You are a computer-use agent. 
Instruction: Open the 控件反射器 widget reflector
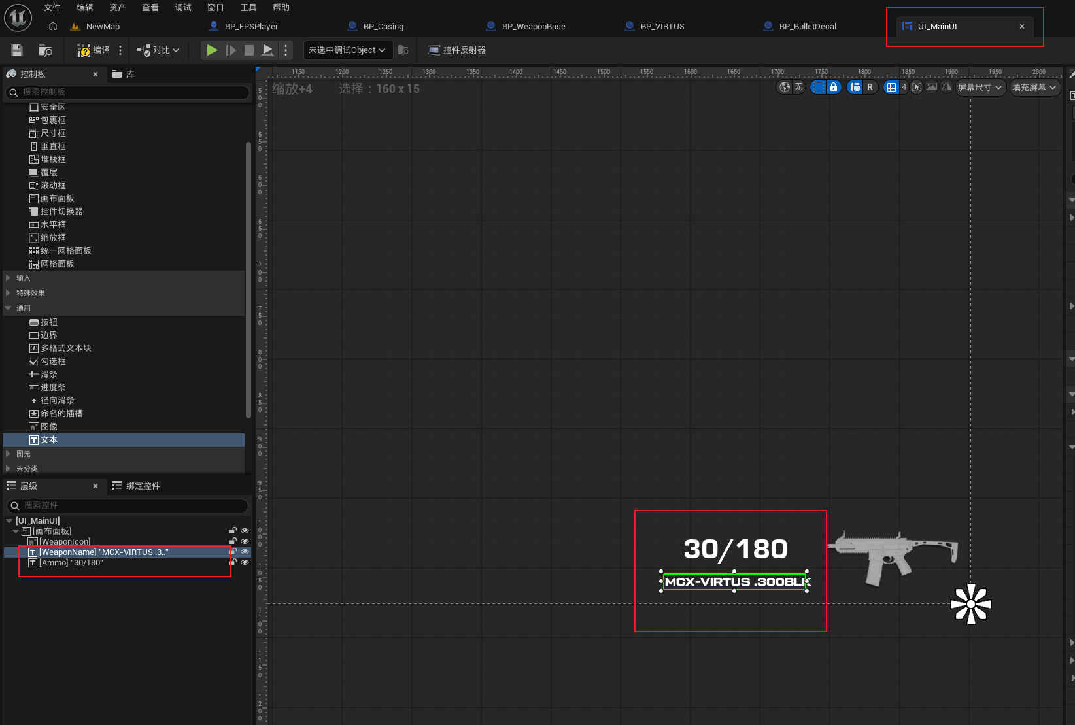pos(456,50)
